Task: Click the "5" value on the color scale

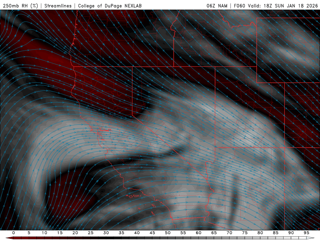Action: tap(29, 233)
